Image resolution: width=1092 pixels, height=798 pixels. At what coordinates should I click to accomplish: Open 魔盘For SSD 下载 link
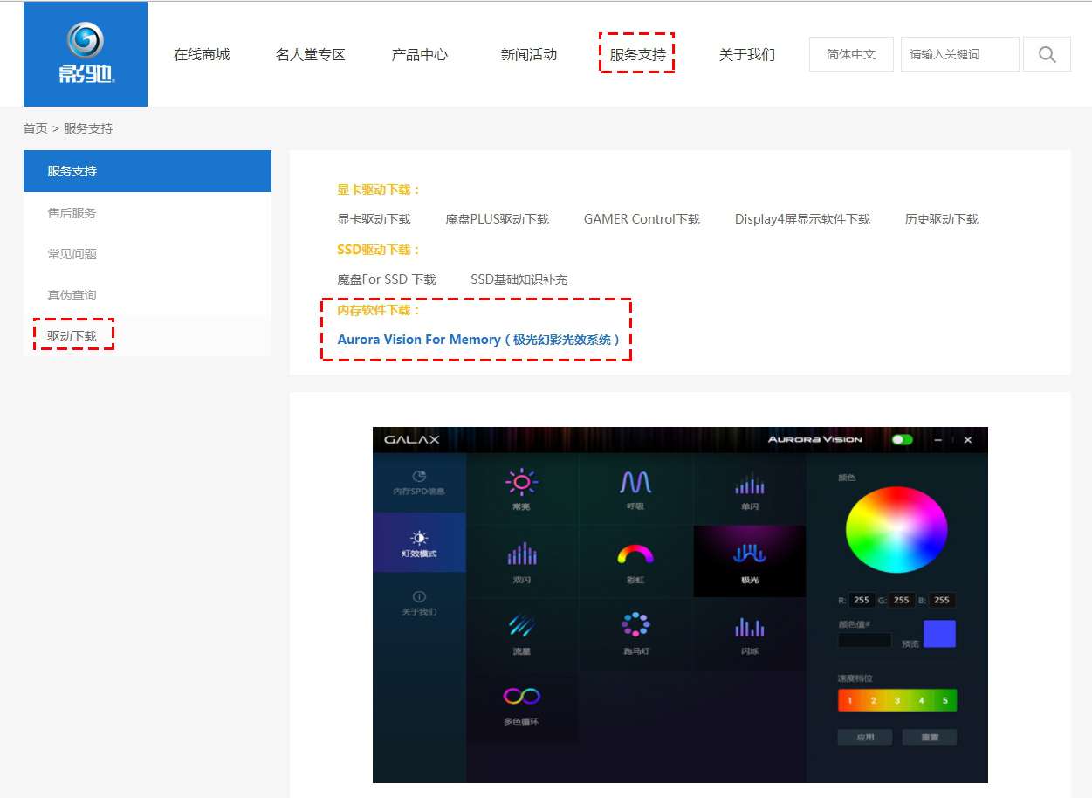[x=387, y=279]
